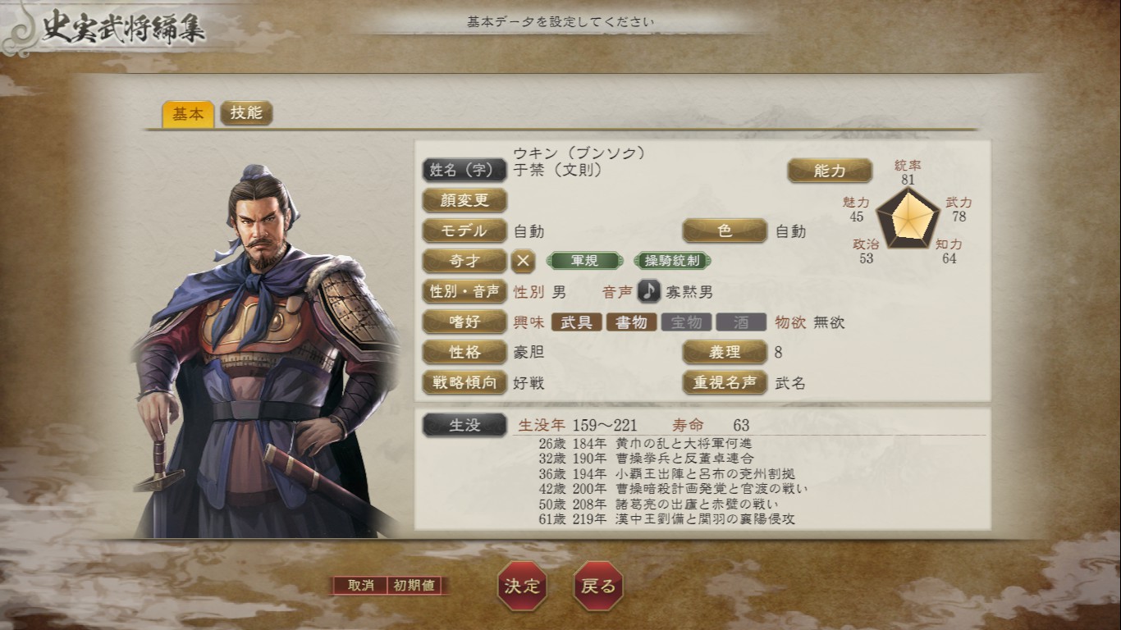Open the 戦略傾向 strategy tendency selector
1121x630 pixels.
coord(464,382)
